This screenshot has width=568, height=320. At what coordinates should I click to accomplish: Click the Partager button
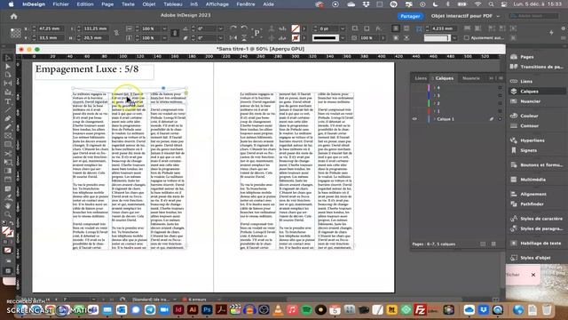tap(410, 16)
